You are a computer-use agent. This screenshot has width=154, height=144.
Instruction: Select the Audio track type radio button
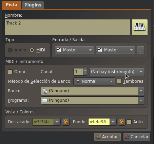coord(10,50)
